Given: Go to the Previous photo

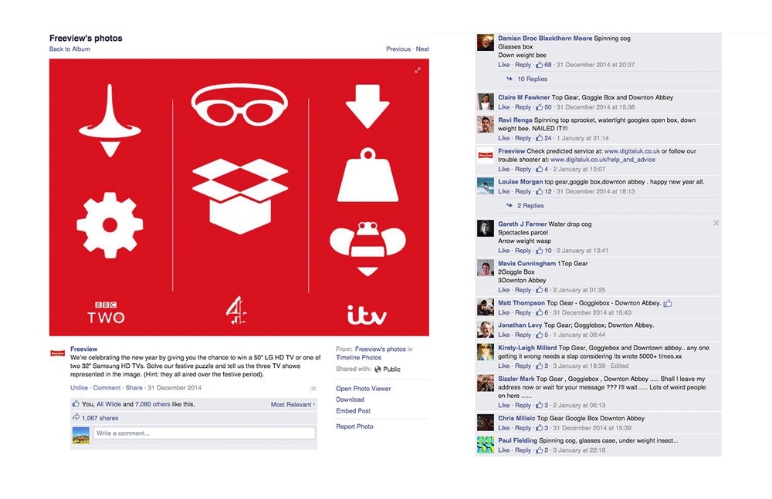Looking at the screenshot, I should point(398,49).
